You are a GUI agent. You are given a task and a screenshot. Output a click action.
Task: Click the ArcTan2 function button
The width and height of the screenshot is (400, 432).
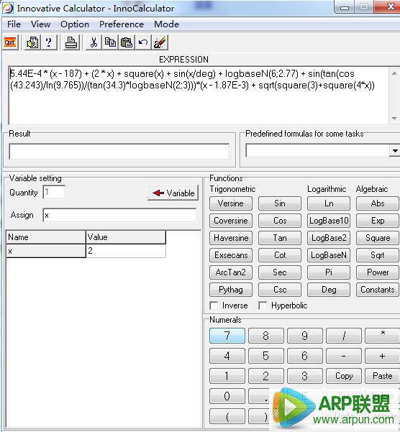231,272
